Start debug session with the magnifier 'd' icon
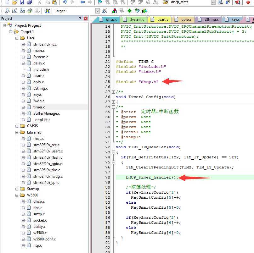 (x=238, y=2)
